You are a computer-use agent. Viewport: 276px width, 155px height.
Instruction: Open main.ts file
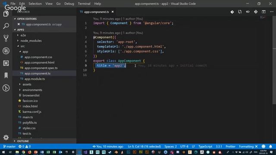28,117
